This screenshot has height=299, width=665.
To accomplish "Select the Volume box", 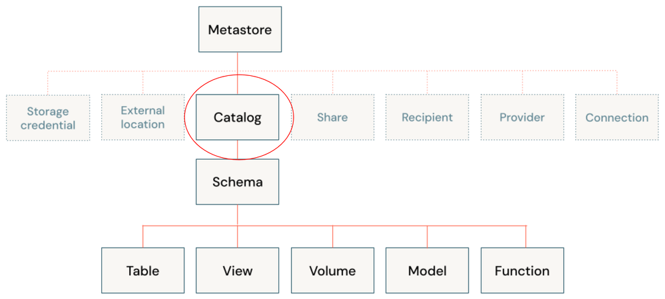I will coord(332,270).
